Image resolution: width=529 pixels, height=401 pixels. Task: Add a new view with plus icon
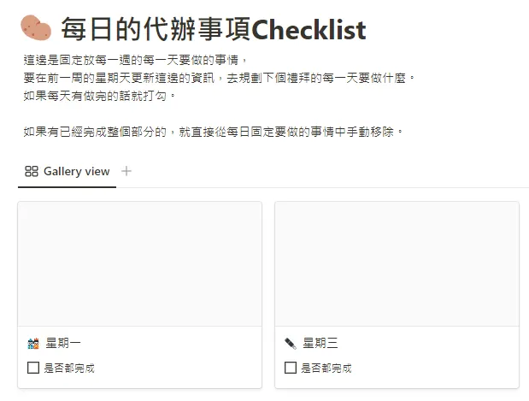pos(126,171)
